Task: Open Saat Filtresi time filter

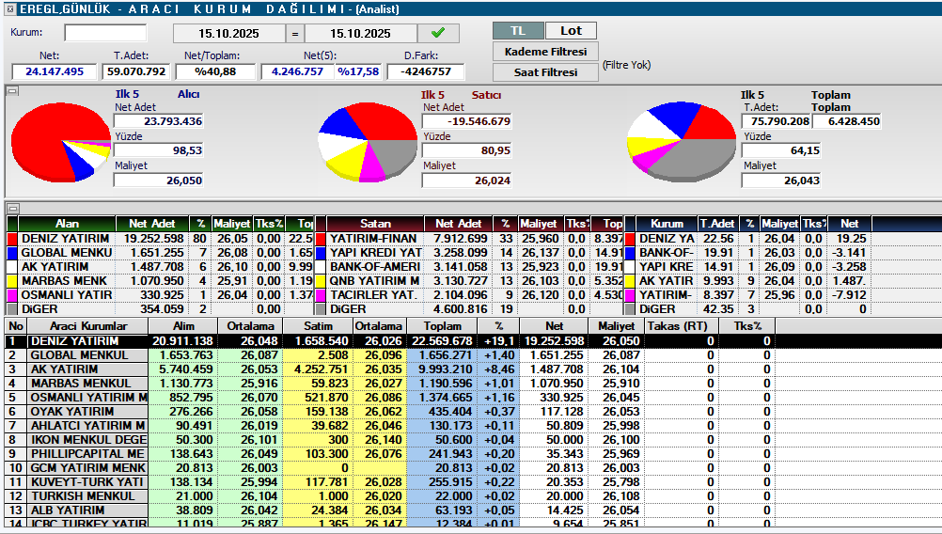Action: pos(545,72)
